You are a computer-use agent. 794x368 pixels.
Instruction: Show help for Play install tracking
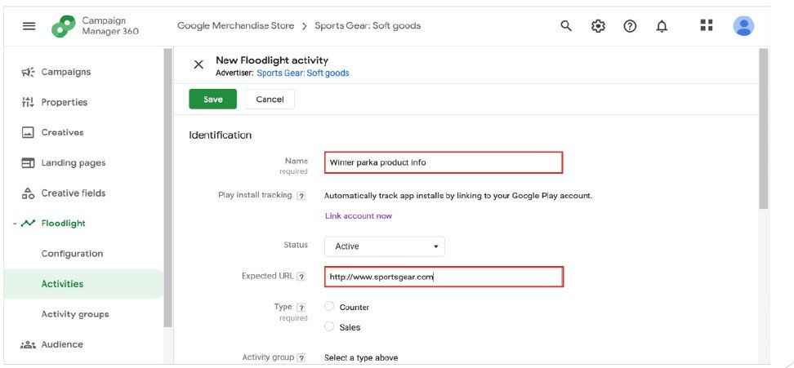pyautogui.click(x=301, y=196)
